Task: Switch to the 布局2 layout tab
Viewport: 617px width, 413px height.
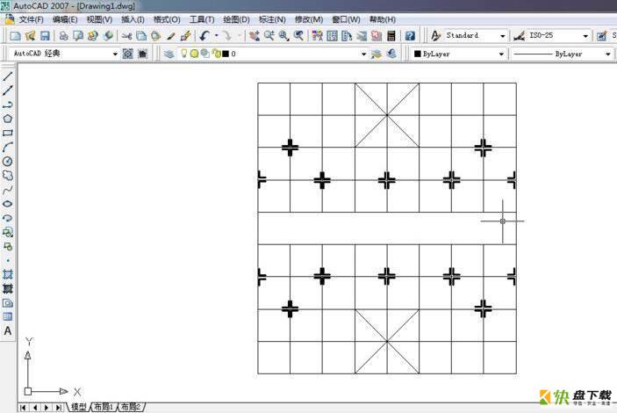Action: [131, 407]
